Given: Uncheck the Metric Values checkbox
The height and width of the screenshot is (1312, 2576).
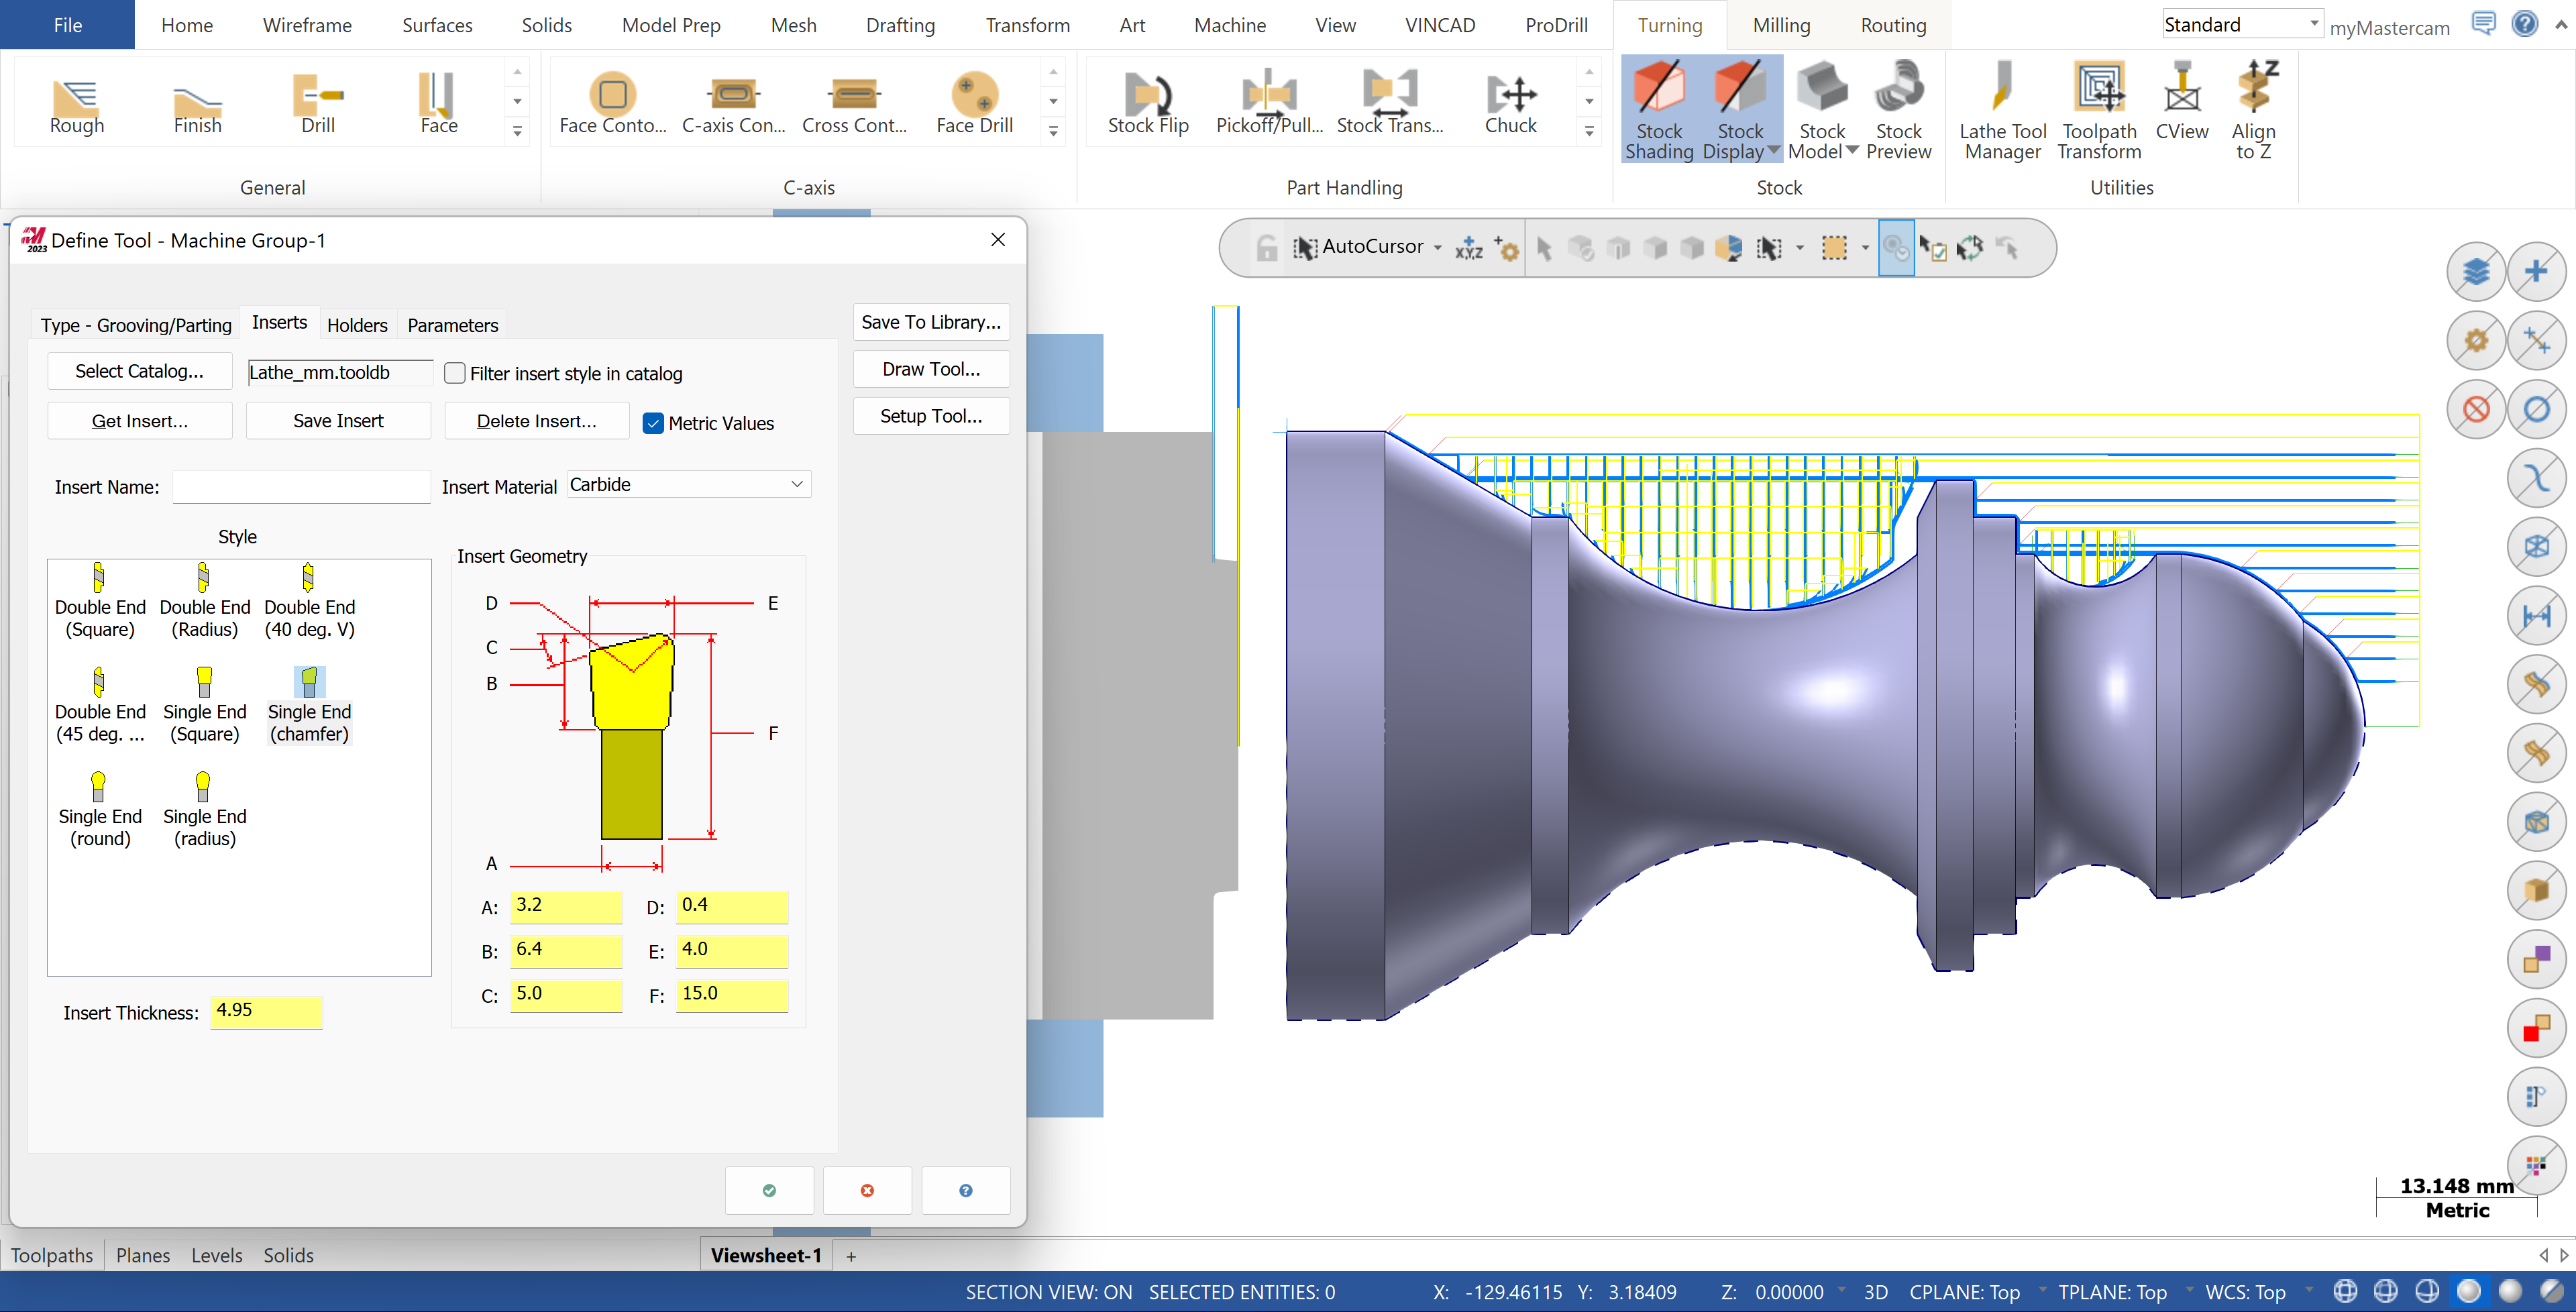Looking at the screenshot, I should click(x=653, y=423).
